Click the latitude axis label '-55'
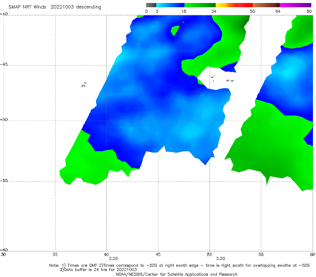This screenshot has width=316, height=277. pos(4,181)
